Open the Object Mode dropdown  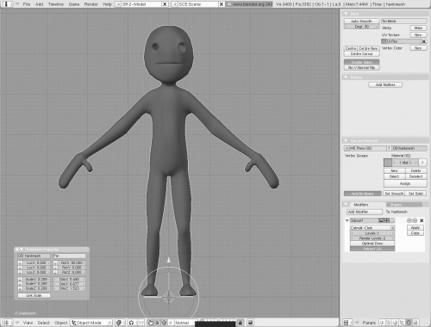(x=91, y=323)
